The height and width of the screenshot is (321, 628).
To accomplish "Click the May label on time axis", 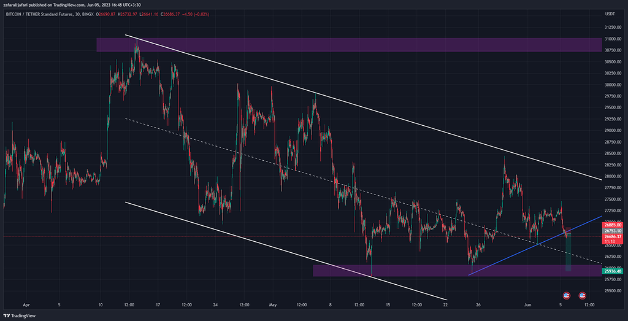I will pyautogui.click(x=273, y=305).
